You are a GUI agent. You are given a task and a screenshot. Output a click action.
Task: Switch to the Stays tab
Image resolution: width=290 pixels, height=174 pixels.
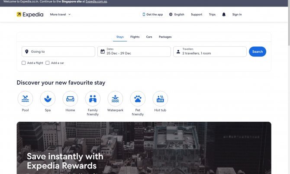point(120,37)
